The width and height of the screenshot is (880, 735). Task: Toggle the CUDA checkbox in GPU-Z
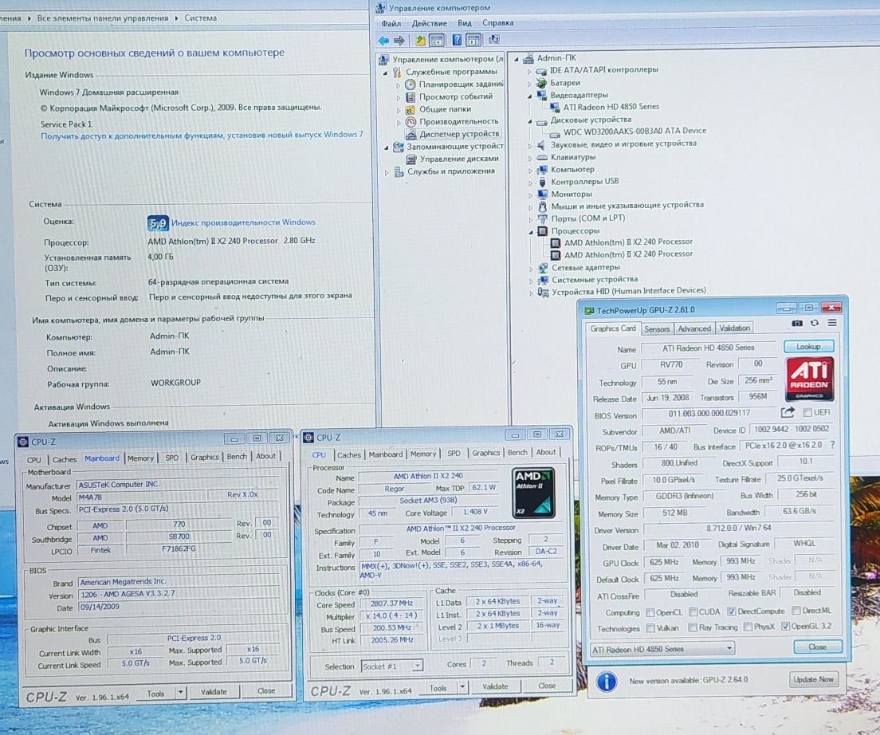pos(693,611)
